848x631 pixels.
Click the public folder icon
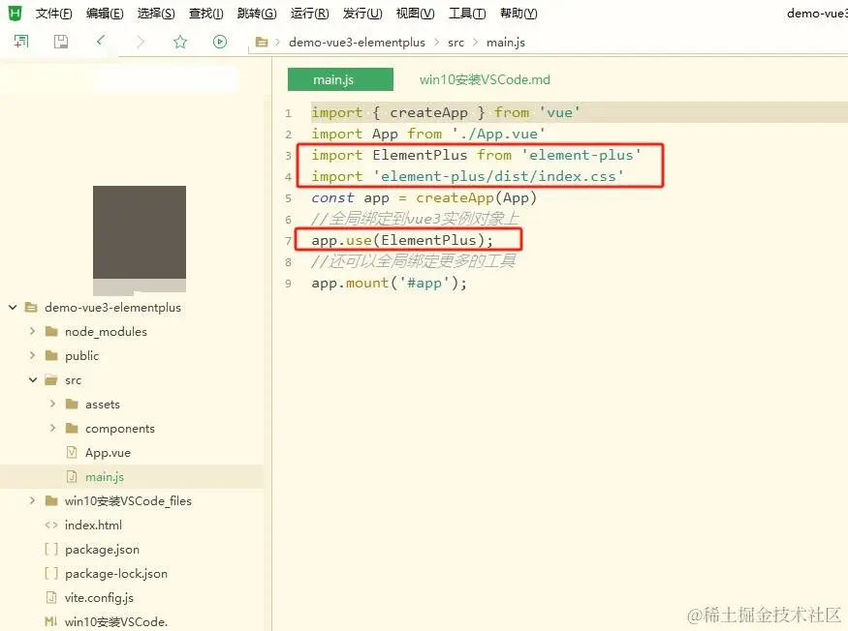[51, 355]
